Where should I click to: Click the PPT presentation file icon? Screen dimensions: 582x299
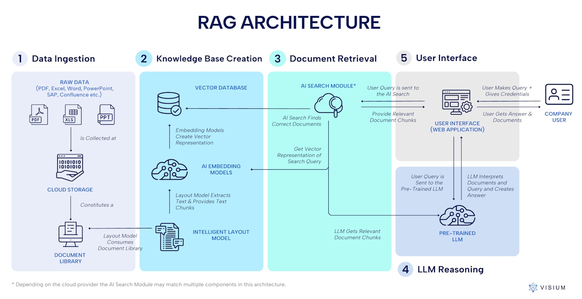pos(106,114)
